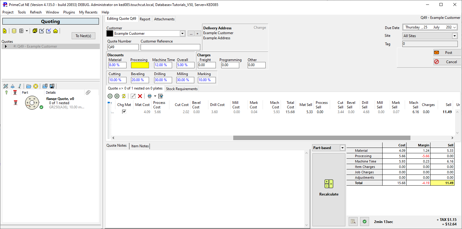
Task: Uncheck the Chg Mat checkbox
Action: (124, 112)
